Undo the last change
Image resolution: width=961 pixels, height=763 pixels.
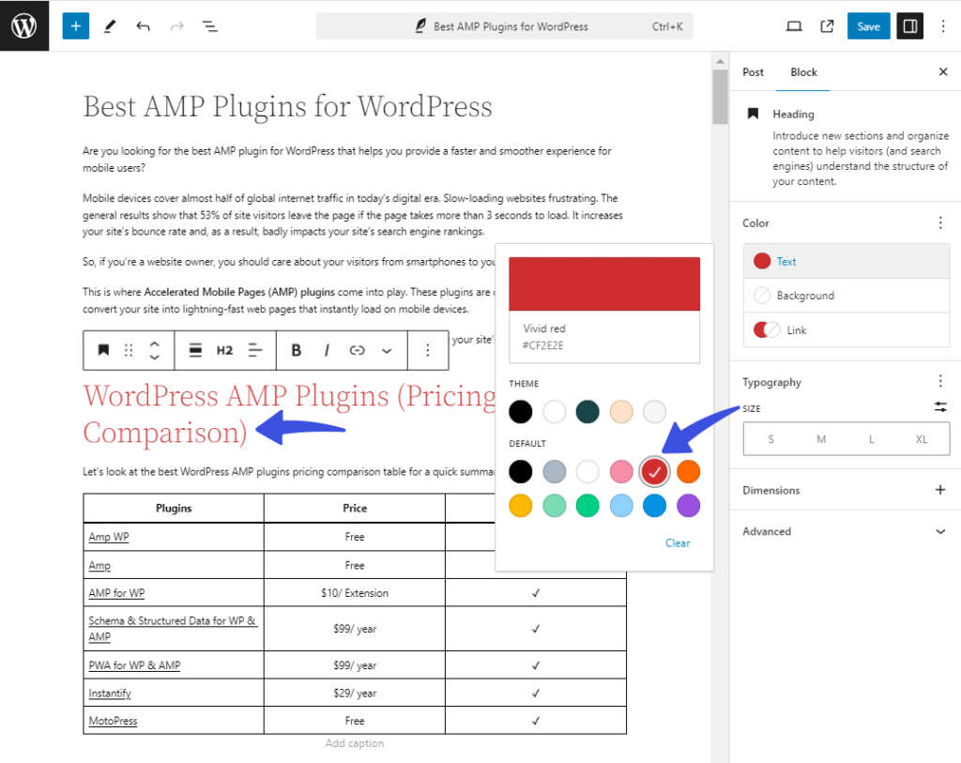click(x=143, y=26)
